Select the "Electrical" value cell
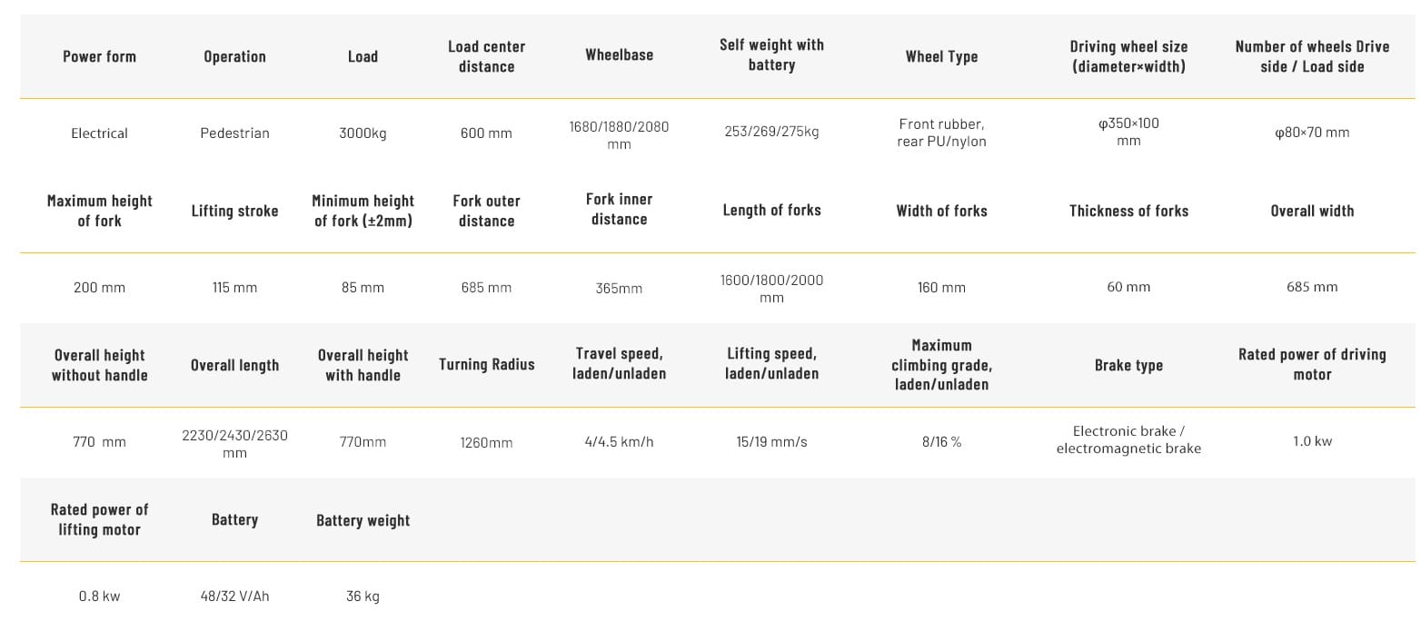Screen dimensions: 1421x631 (99, 133)
